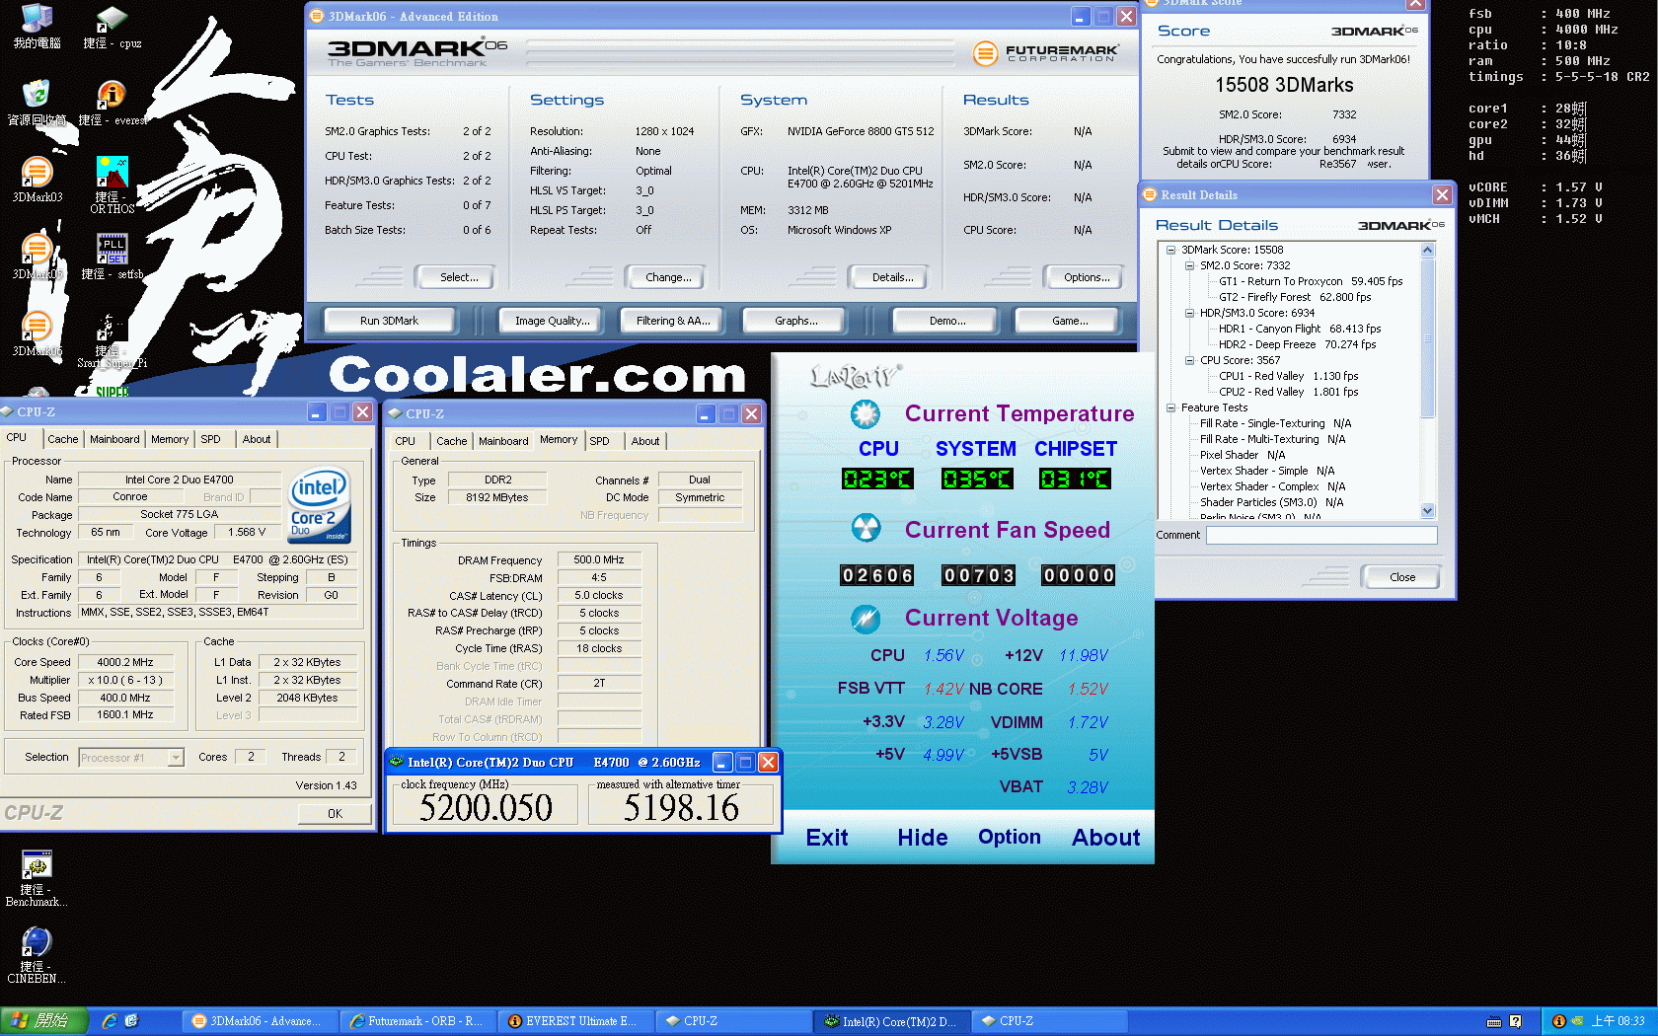Image resolution: width=1658 pixels, height=1036 pixels.
Task: Click the Graphs button
Action: pos(795,321)
